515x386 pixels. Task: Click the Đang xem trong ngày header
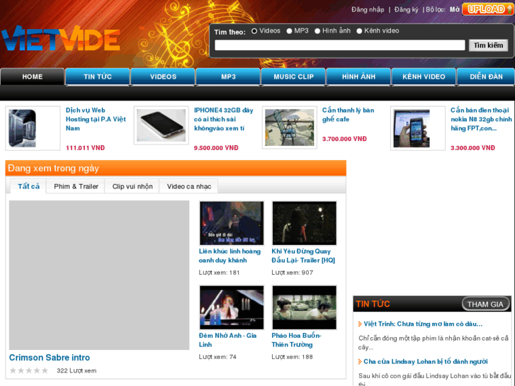coord(176,168)
